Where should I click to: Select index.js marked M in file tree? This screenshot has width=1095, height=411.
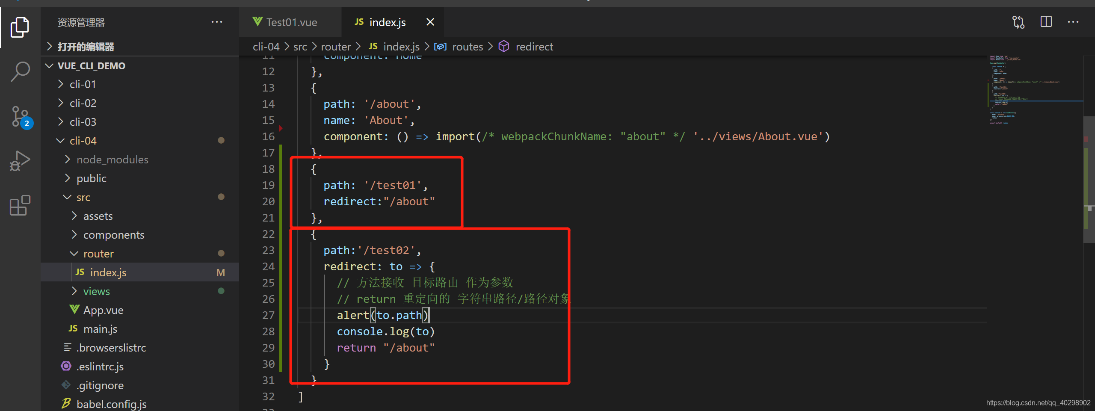[140, 272]
